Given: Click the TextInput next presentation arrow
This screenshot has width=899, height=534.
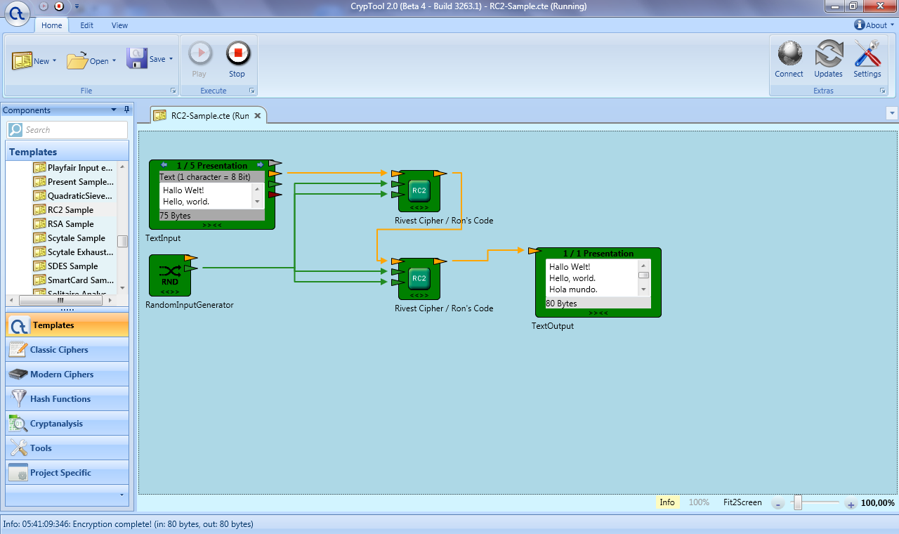Looking at the screenshot, I should pos(260,165).
